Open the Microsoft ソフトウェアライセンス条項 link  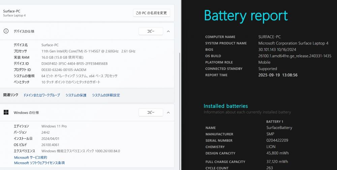pos(39,163)
